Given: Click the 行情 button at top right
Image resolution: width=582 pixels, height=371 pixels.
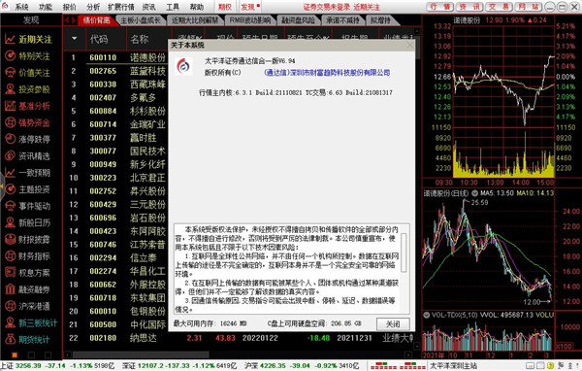Looking at the screenshot, I should 439,7.
